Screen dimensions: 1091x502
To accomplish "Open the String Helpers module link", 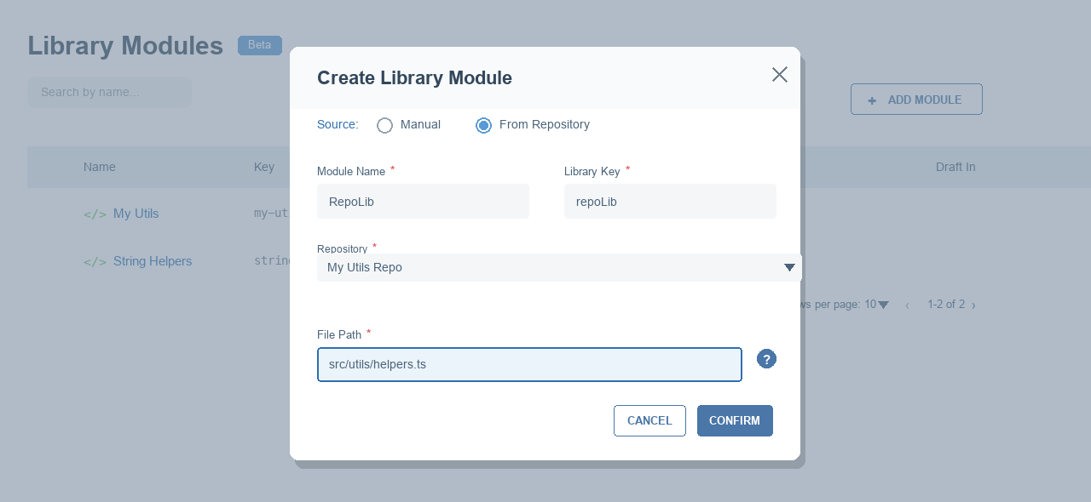I will point(153,261).
